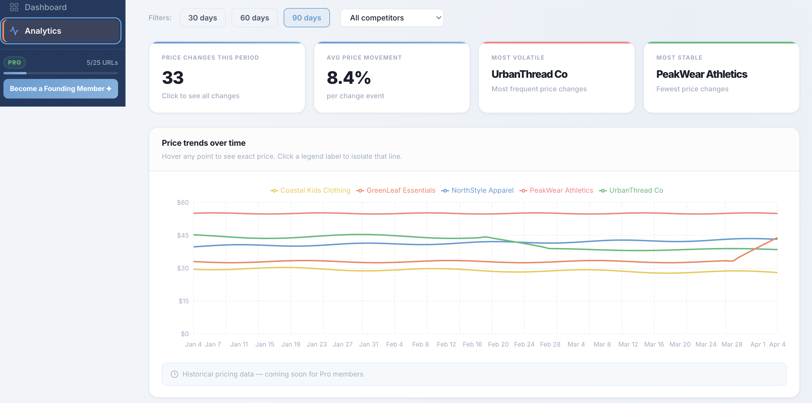812x403 pixels.
Task: Select Dashboard in the sidebar navigation
Action: tap(45, 7)
